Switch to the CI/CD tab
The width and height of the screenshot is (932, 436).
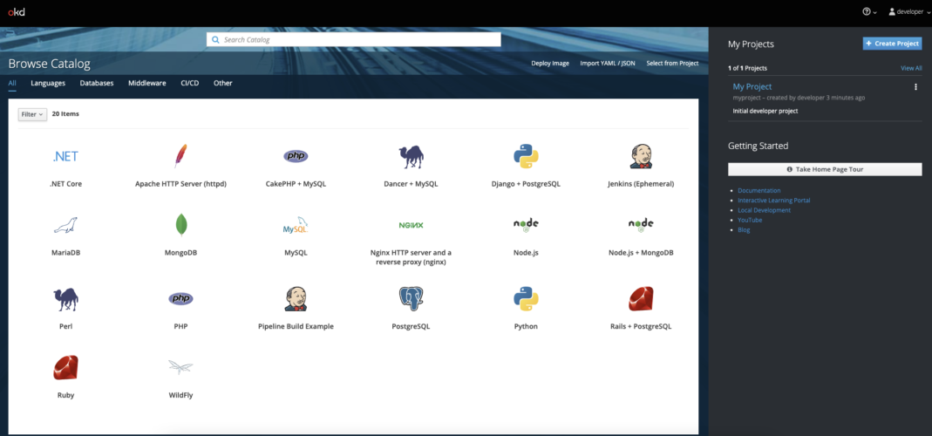pos(189,83)
